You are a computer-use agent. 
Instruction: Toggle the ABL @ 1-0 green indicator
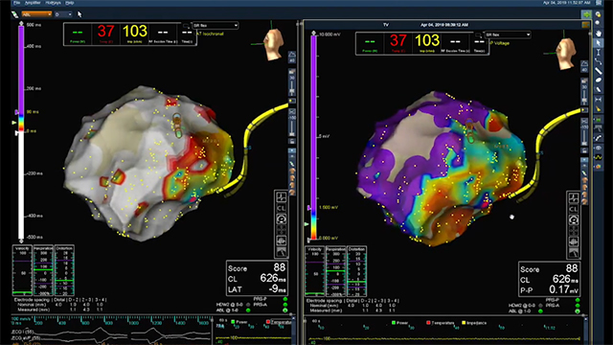[x=540, y=311]
